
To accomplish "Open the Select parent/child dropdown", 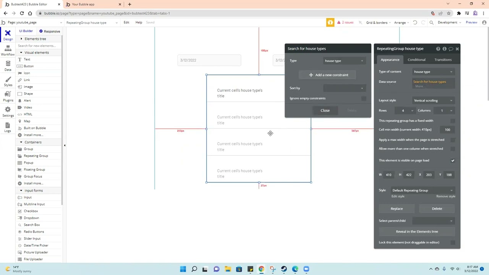I will (x=433, y=221).
